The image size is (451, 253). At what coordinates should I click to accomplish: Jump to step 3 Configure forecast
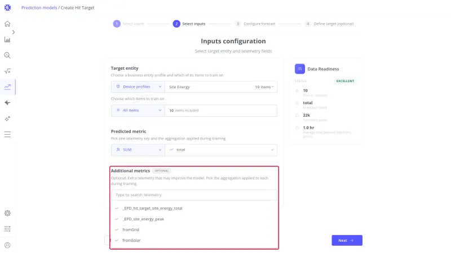click(255, 24)
